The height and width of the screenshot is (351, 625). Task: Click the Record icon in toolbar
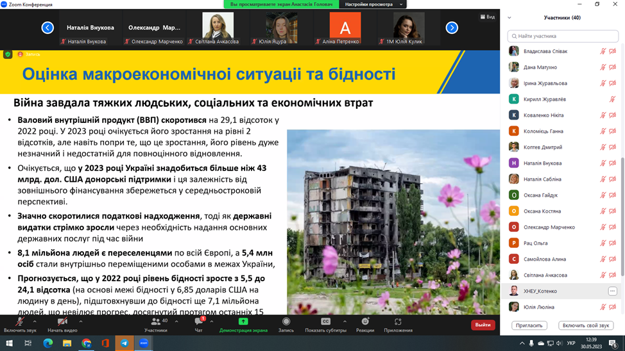pyautogui.click(x=286, y=322)
